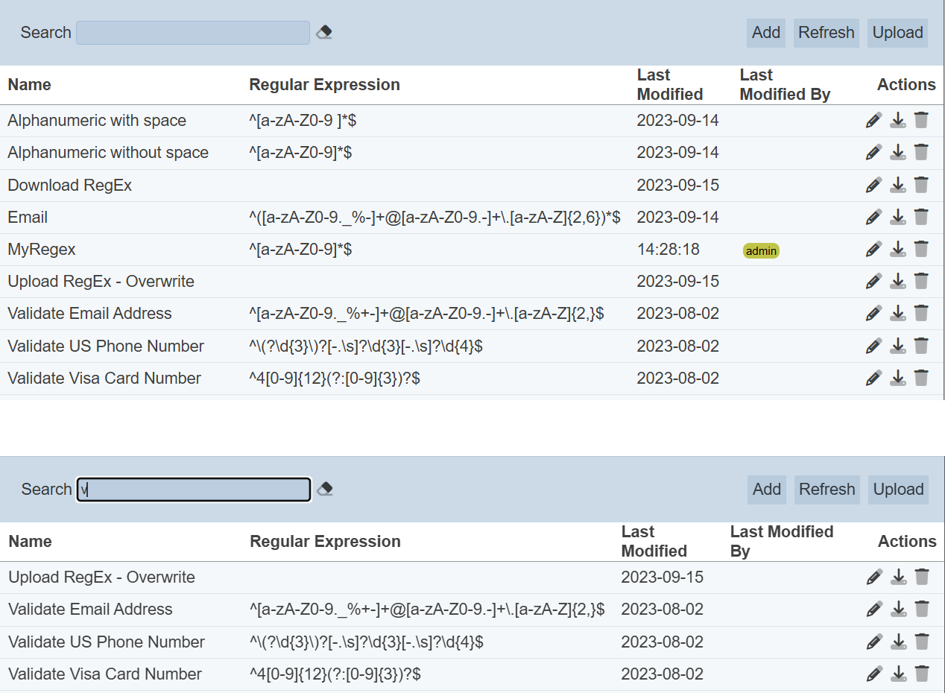
Task: Delete Alphanumeric without space regex
Action: coord(921,153)
